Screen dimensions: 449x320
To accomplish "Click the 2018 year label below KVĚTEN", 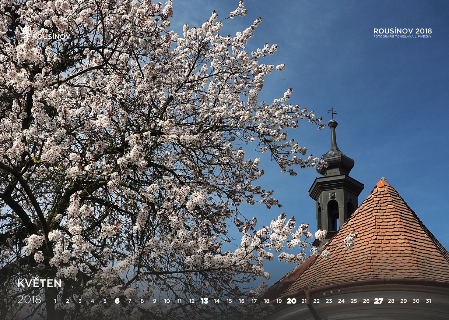I will click(29, 300).
